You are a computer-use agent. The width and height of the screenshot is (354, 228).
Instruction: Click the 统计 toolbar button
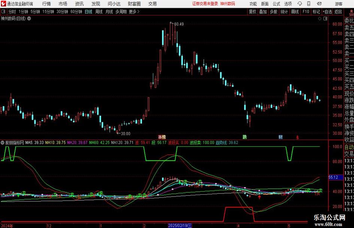tap(284, 12)
